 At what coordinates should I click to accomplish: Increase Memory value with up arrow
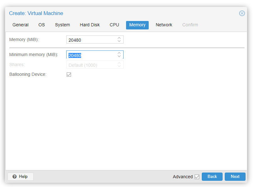coord(119,38)
